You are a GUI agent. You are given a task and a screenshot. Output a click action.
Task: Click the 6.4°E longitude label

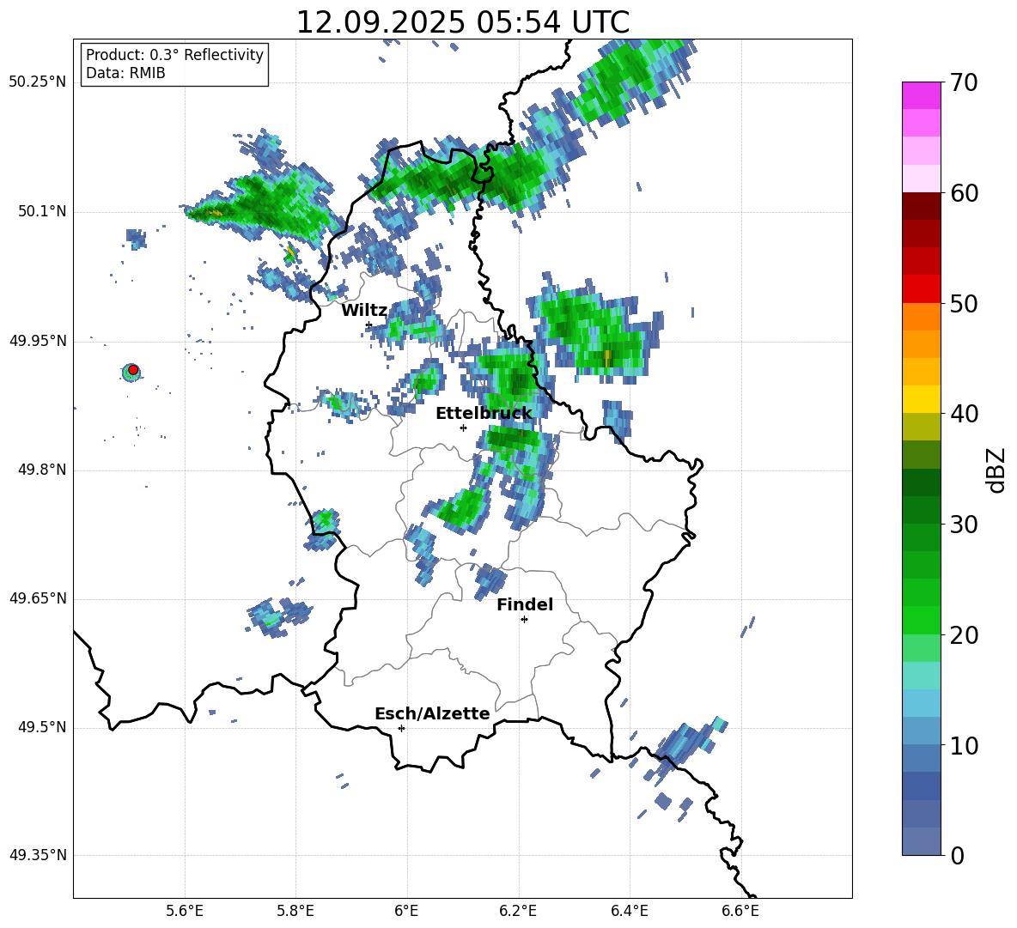pyautogui.click(x=629, y=911)
